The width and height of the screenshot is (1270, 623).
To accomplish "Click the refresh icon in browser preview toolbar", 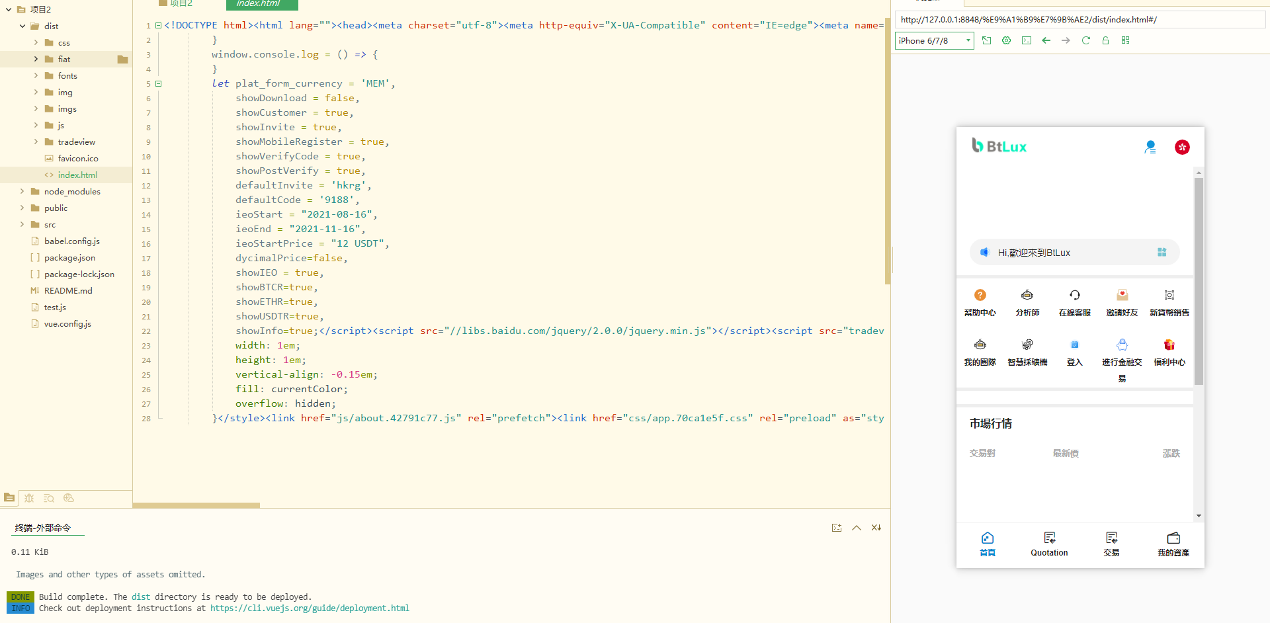I will click(1085, 40).
